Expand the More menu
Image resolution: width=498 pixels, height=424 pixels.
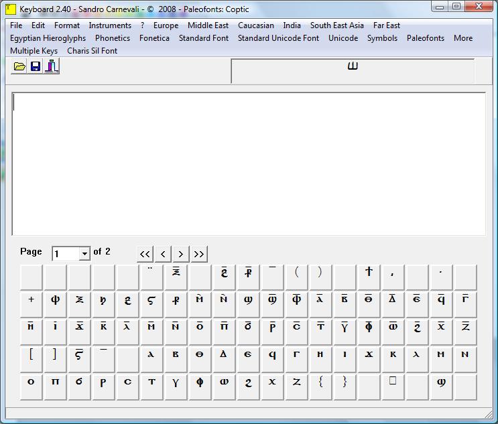(x=463, y=38)
